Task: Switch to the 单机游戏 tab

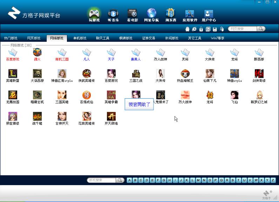Action: click(x=80, y=38)
